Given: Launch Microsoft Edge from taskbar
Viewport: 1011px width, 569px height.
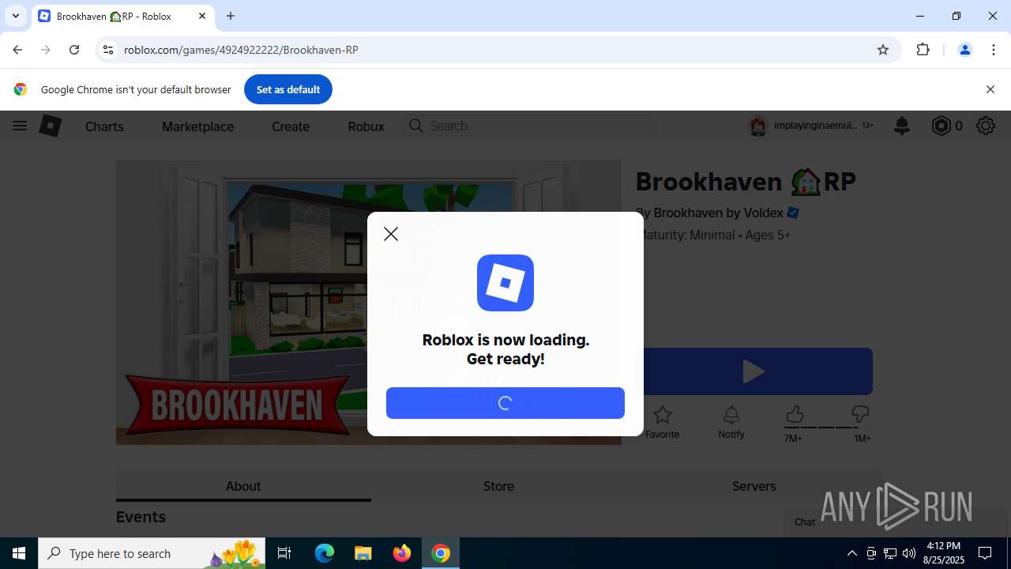Looking at the screenshot, I should 325,553.
